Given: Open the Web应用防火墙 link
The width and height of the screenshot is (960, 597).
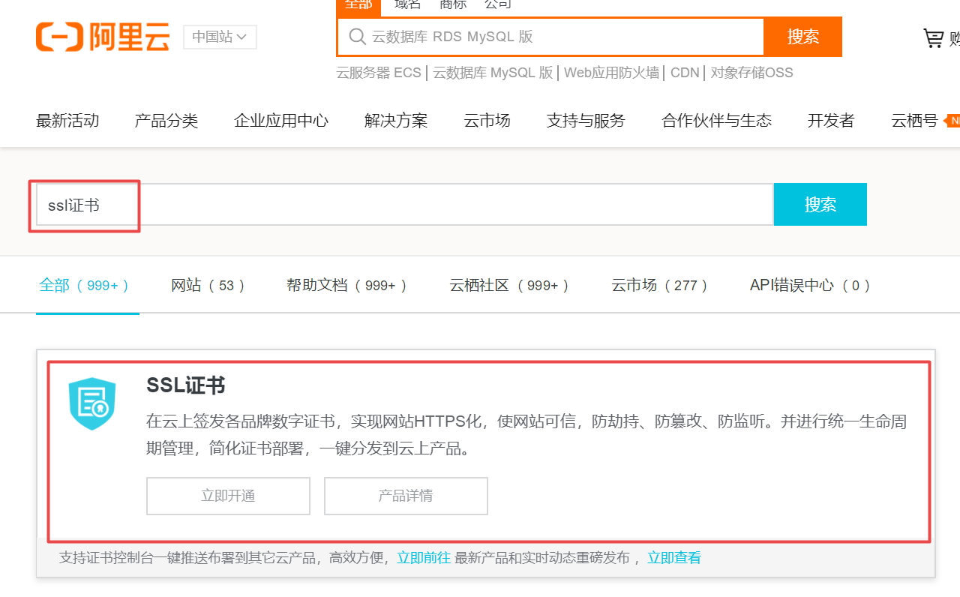Looking at the screenshot, I should (611, 73).
